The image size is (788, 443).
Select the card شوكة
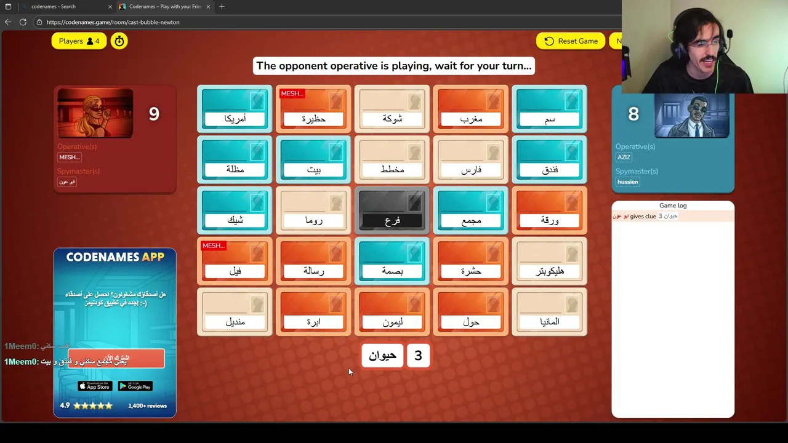[392, 109]
